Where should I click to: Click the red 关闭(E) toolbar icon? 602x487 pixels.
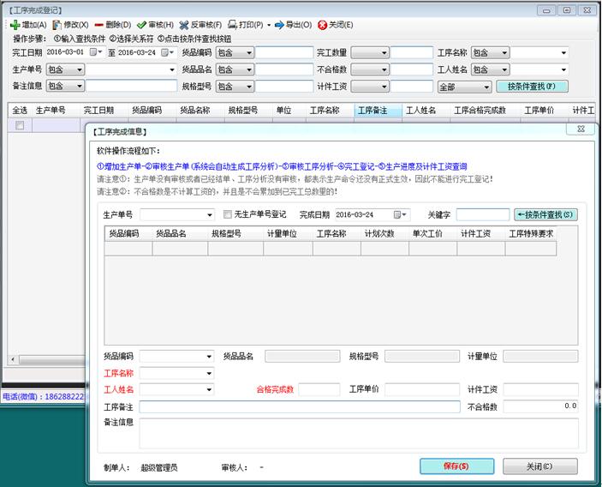pos(322,25)
